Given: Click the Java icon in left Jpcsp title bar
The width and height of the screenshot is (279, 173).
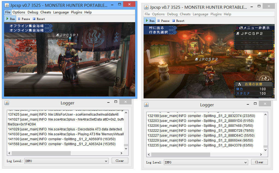Looking at the screenshot, I should click(x=7, y=5).
